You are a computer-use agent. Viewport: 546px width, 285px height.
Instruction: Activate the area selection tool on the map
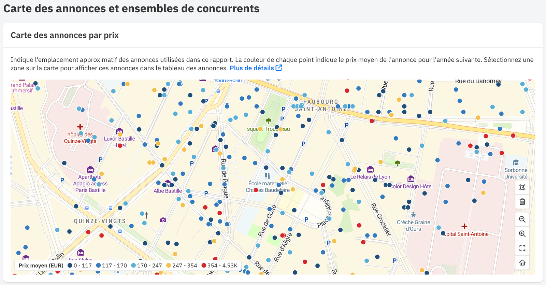522,187
